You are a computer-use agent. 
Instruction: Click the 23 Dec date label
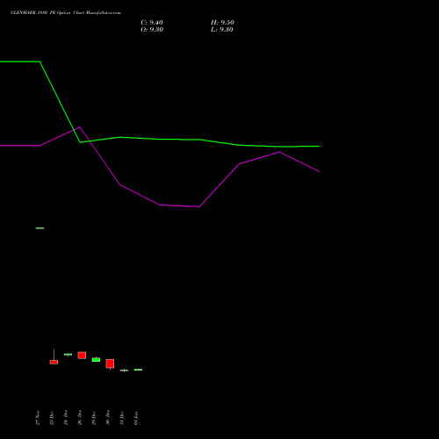point(52,418)
